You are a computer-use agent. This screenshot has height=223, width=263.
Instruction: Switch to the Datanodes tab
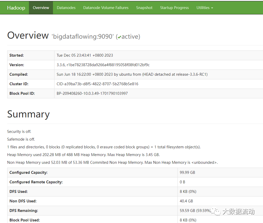coord(66,7)
